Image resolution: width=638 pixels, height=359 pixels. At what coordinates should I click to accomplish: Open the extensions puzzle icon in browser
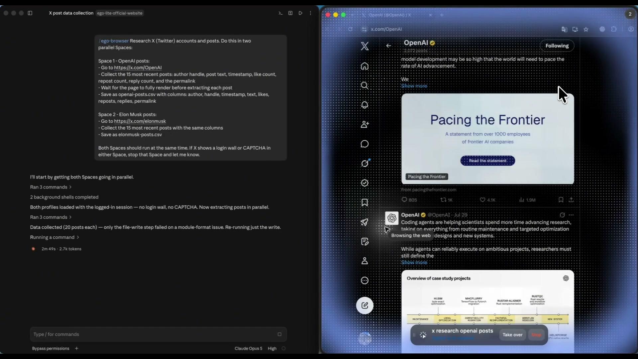pyautogui.click(x=614, y=29)
